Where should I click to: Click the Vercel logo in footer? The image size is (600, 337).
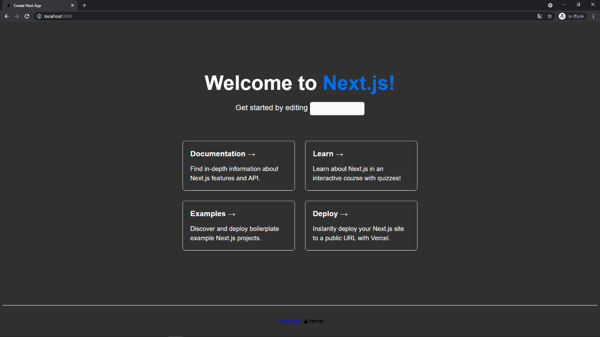313,321
